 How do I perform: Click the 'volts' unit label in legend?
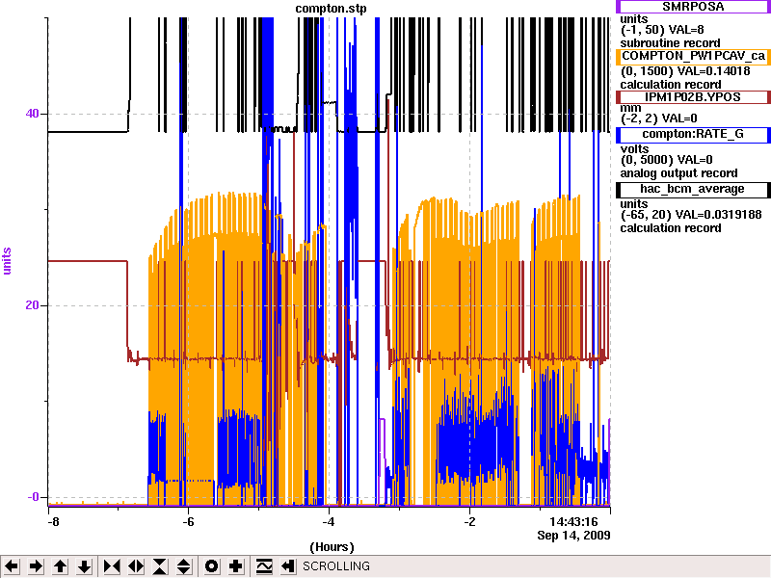(634, 149)
